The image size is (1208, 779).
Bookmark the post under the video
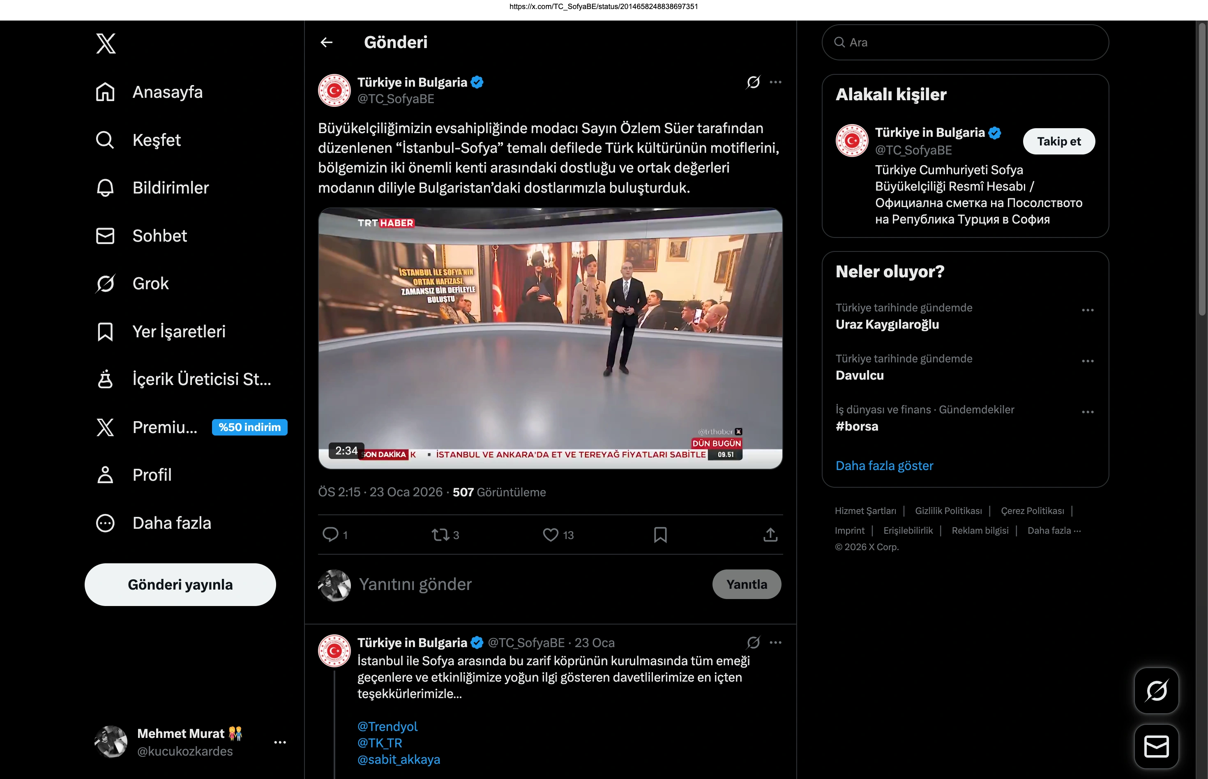660,535
